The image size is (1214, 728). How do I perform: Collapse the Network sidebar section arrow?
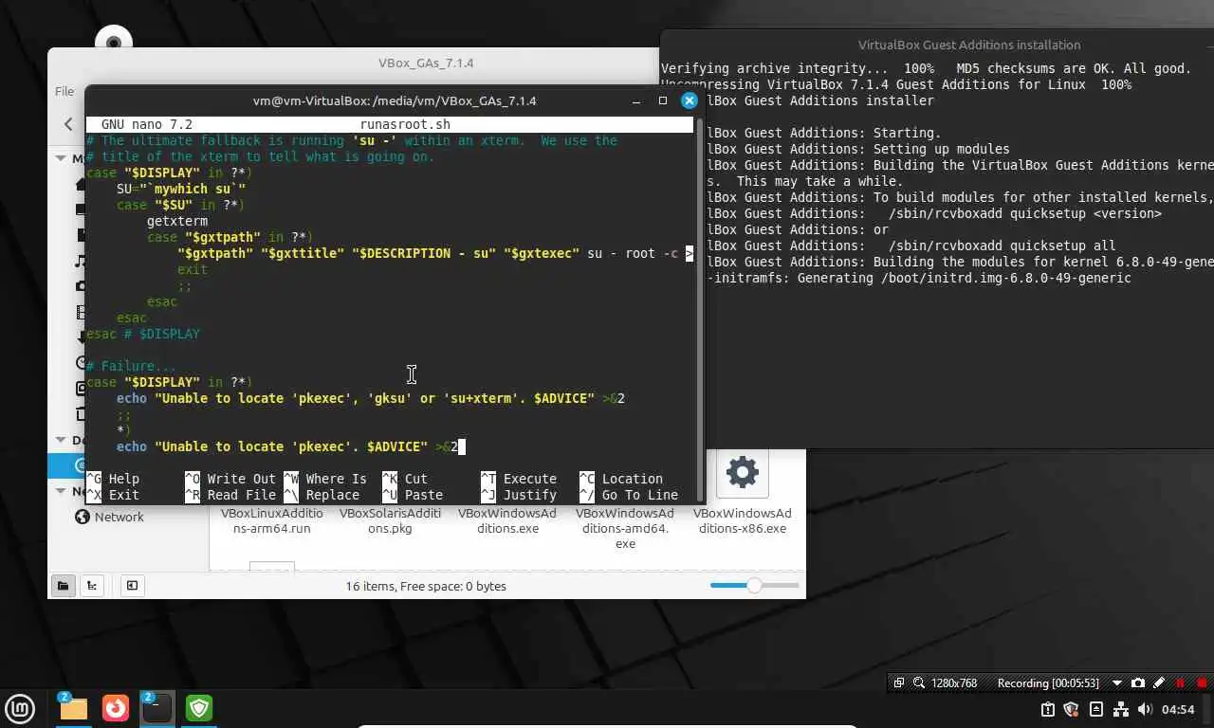coord(61,491)
